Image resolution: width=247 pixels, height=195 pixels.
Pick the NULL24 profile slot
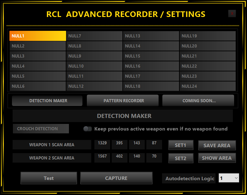(208, 86)
